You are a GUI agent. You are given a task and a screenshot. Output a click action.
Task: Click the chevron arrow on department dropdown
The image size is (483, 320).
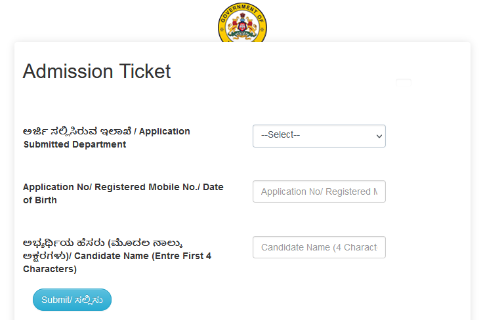(x=379, y=136)
